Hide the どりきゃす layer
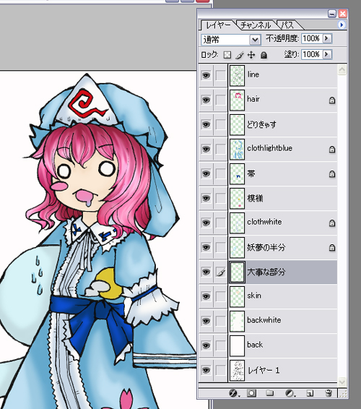The image size is (361, 409). tap(206, 124)
